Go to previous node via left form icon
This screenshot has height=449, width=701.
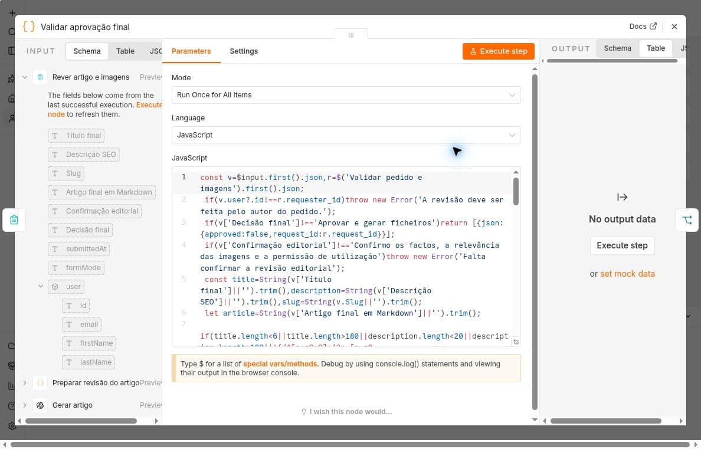(x=14, y=220)
